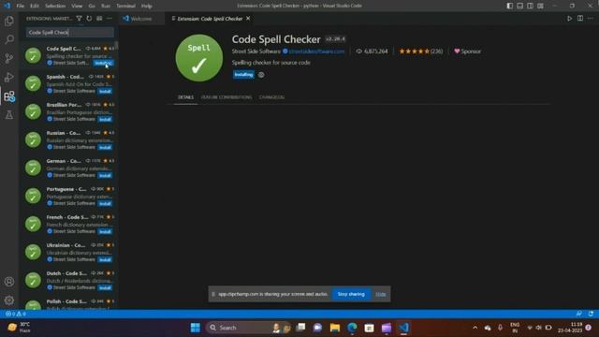Click the extensions search input field
Viewport: 599px width, 337px height.
70,33
